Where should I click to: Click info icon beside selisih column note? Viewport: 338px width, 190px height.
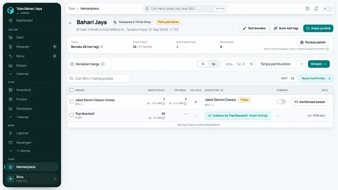327,49
